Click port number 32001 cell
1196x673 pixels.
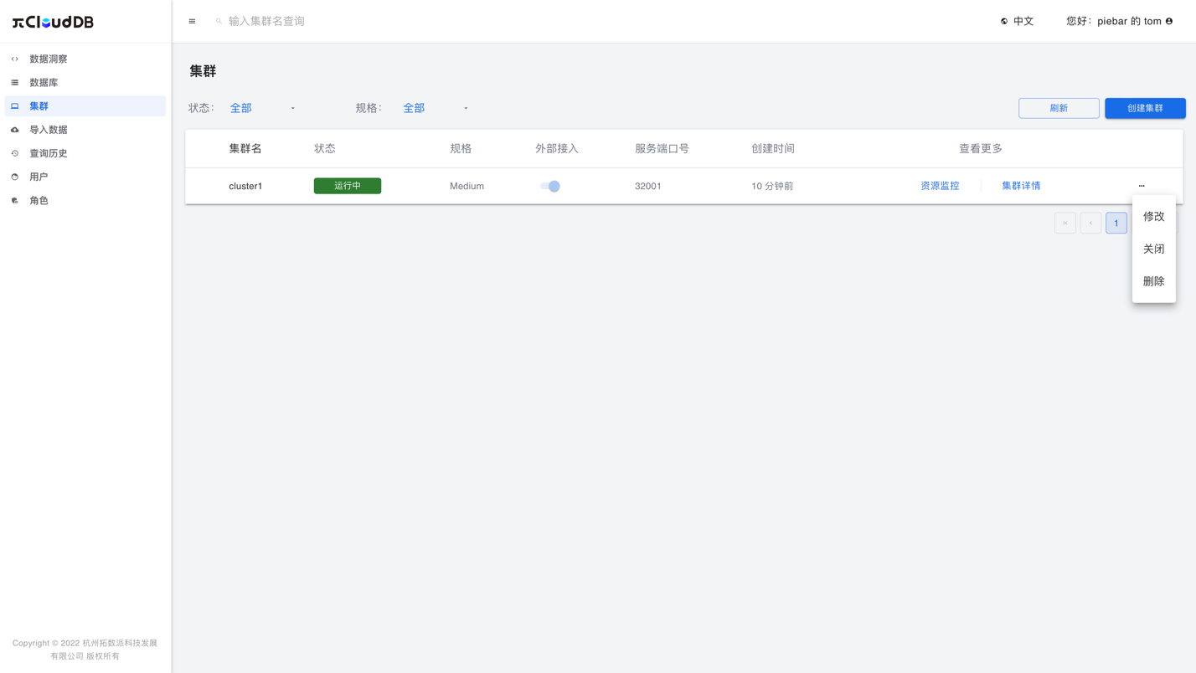click(648, 186)
